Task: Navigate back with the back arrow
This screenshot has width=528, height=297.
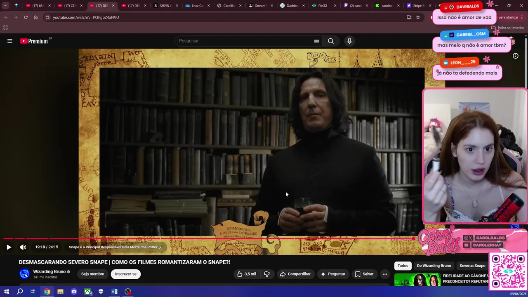Action: (6, 17)
